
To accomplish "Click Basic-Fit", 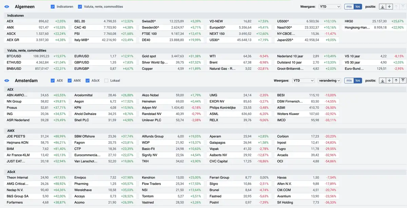I will click(x=149, y=149).
